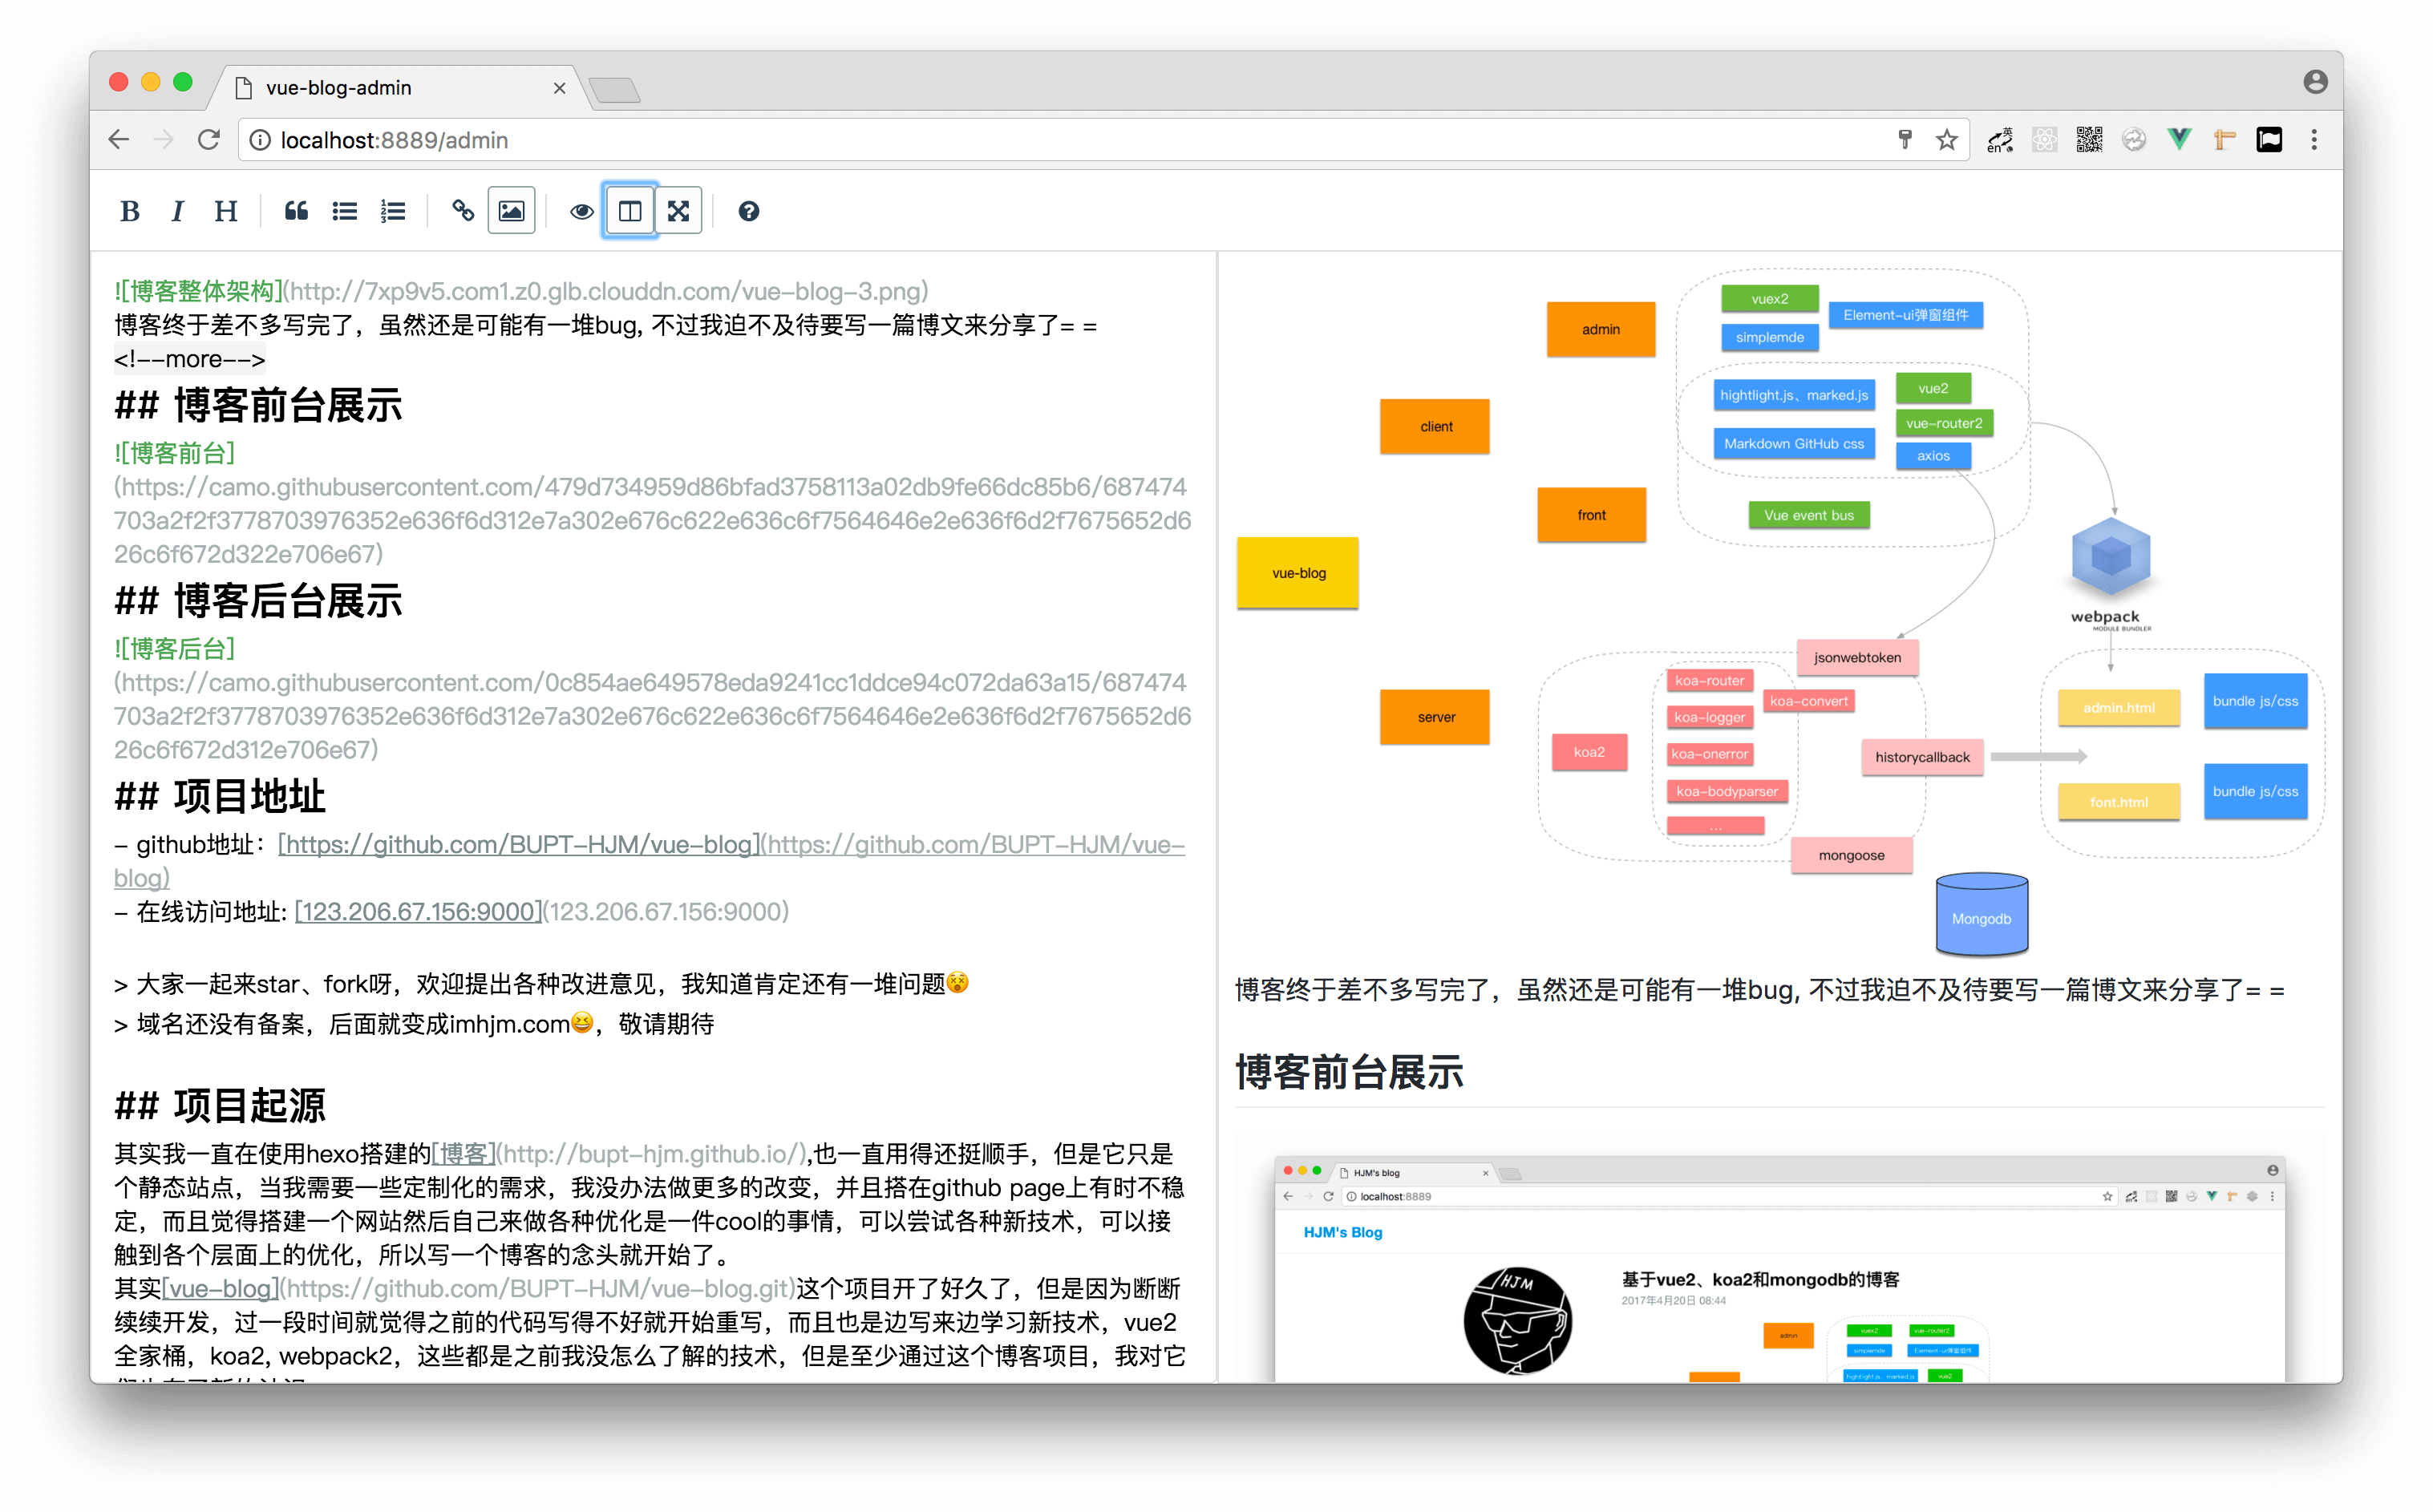Insert a blockquote with the quote icon
Screen dimensions: 2433x1512
click(x=296, y=211)
